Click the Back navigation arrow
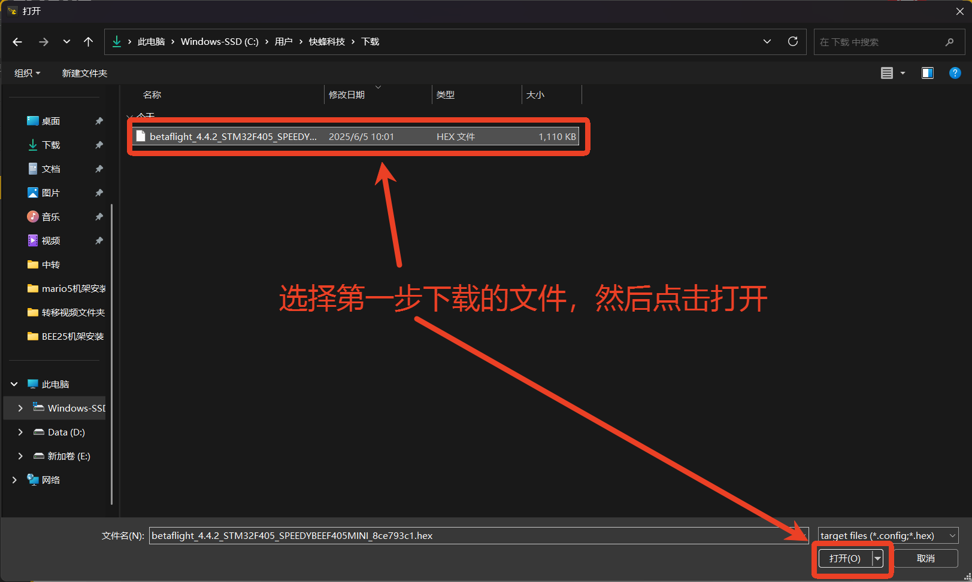The width and height of the screenshot is (972, 582). tap(17, 42)
